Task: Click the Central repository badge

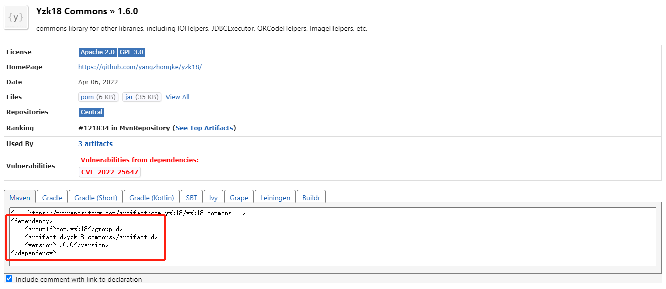Action: pos(92,112)
